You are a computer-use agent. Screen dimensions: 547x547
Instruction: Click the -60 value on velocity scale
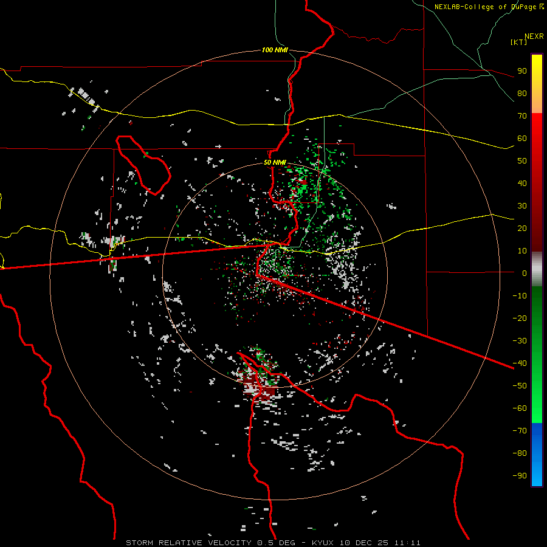520,408
